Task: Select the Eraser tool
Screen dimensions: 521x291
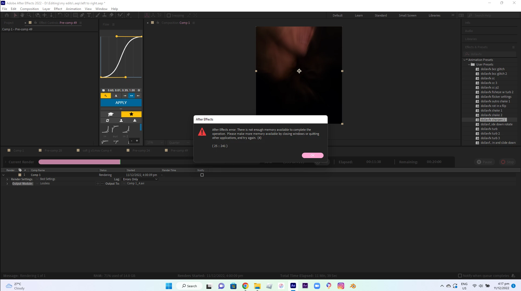Action: point(111,15)
